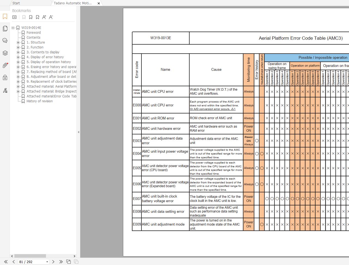The image size is (349, 265).
Task: Increase bookmark font size with A+ icon
Action: 44,17
